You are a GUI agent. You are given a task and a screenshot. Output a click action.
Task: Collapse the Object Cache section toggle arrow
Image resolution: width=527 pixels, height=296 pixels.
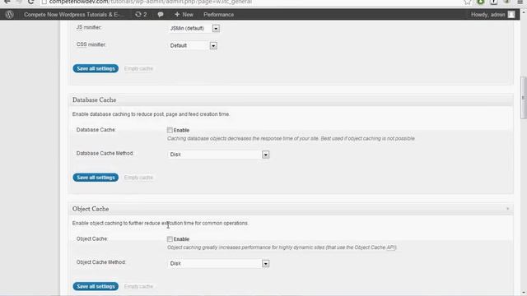click(507, 209)
